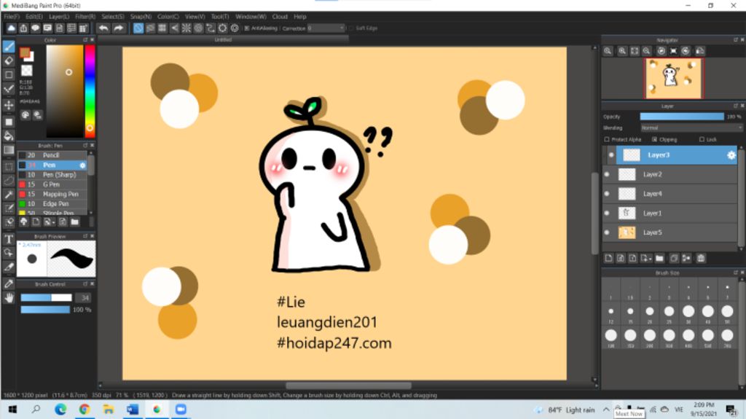Show hidden system tray icons chevron
This screenshot has width=746, height=419.
point(605,410)
